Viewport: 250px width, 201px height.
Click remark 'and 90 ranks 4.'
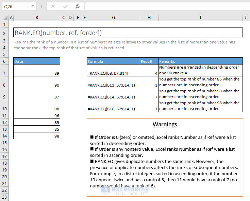click(173, 73)
